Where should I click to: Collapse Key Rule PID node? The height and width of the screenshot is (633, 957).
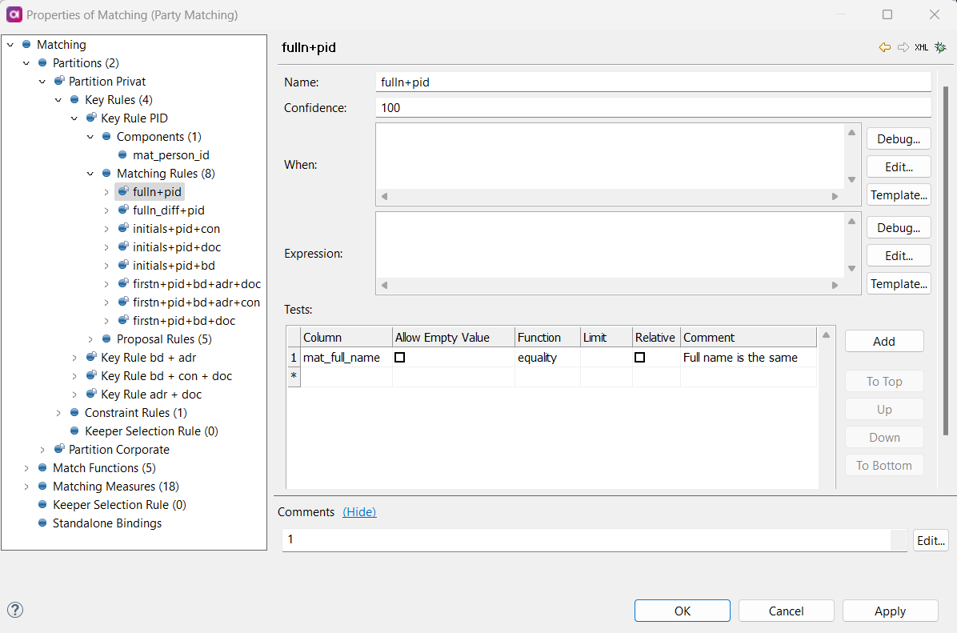[74, 118]
